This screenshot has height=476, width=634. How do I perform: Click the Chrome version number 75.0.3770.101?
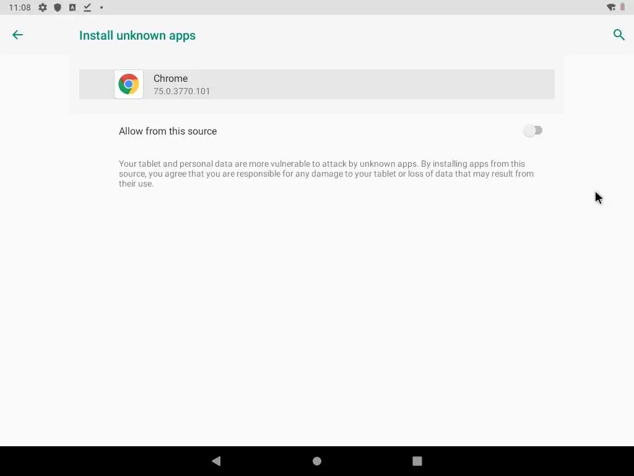[181, 92]
